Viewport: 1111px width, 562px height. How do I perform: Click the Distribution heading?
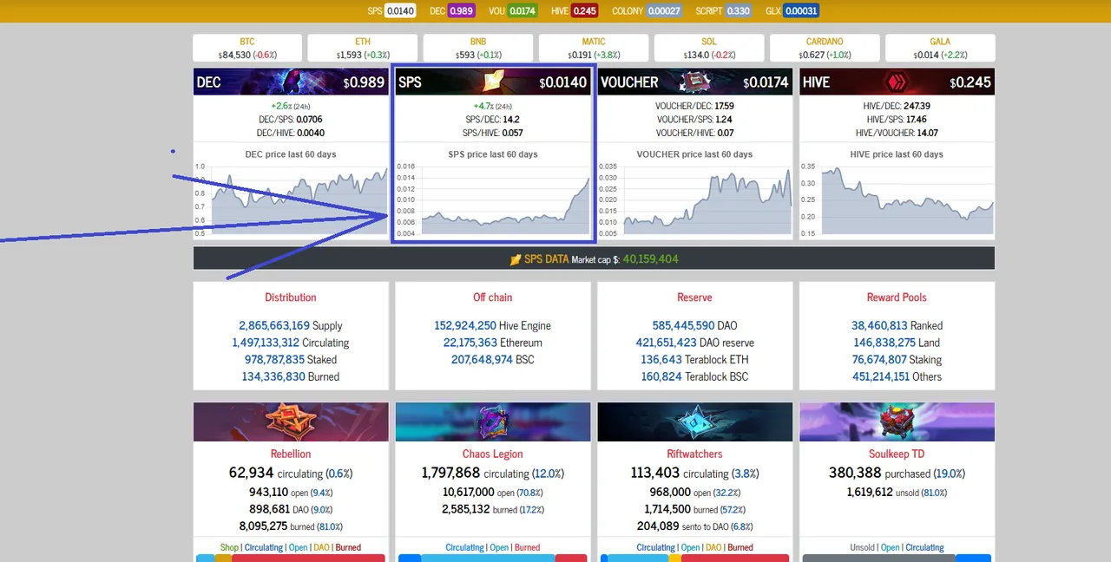(291, 297)
